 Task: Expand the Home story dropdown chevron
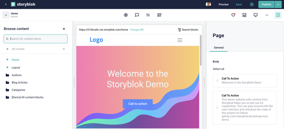6,15
